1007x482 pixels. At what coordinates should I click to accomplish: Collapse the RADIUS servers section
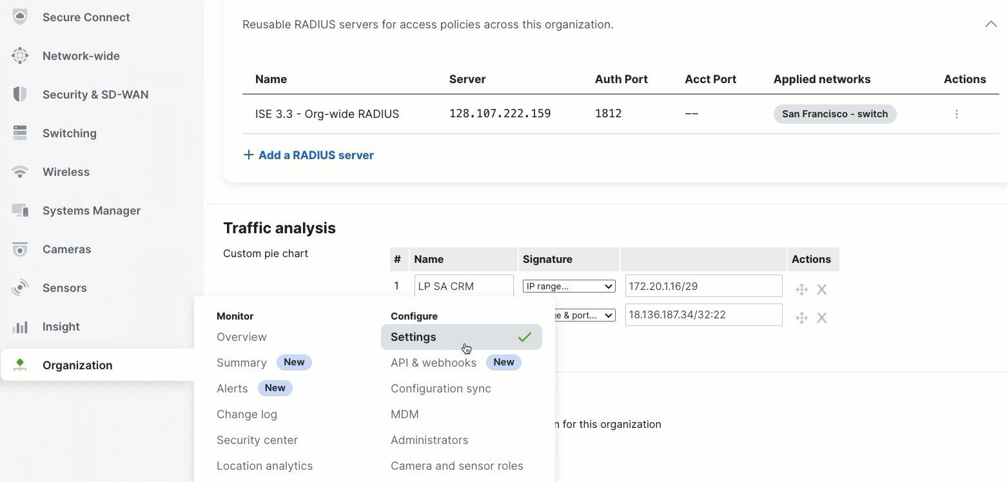click(x=990, y=24)
